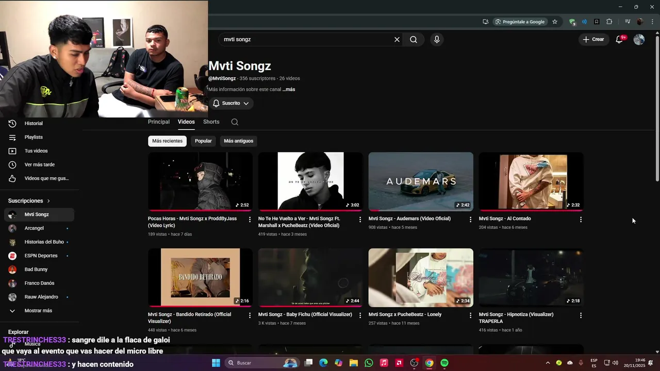This screenshot has width=660, height=371.
Task: Open YouTube notifications bell
Action: (620, 39)
